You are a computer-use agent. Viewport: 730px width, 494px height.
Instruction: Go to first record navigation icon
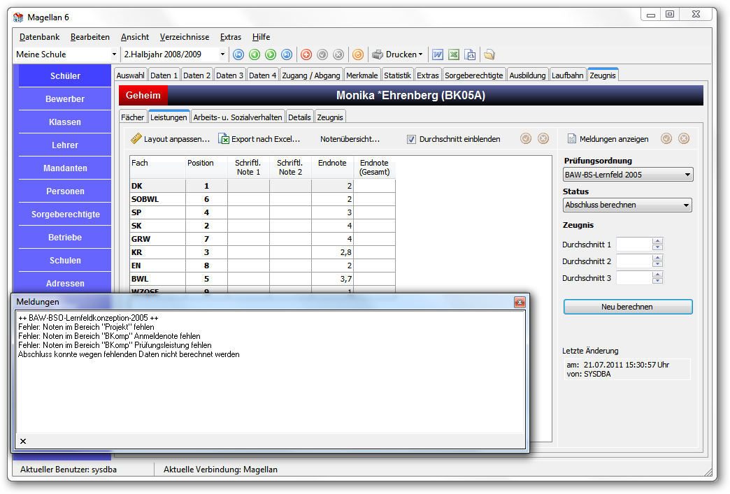[x=238, y=55]
